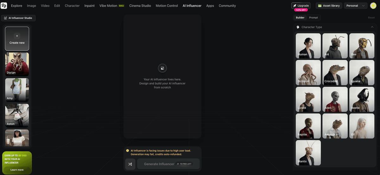Image resolution: width=380 pixels, height=175 pixels.
Task: Switch to the Builder mode
Action: pyautogui.click(x=300, y=18)
